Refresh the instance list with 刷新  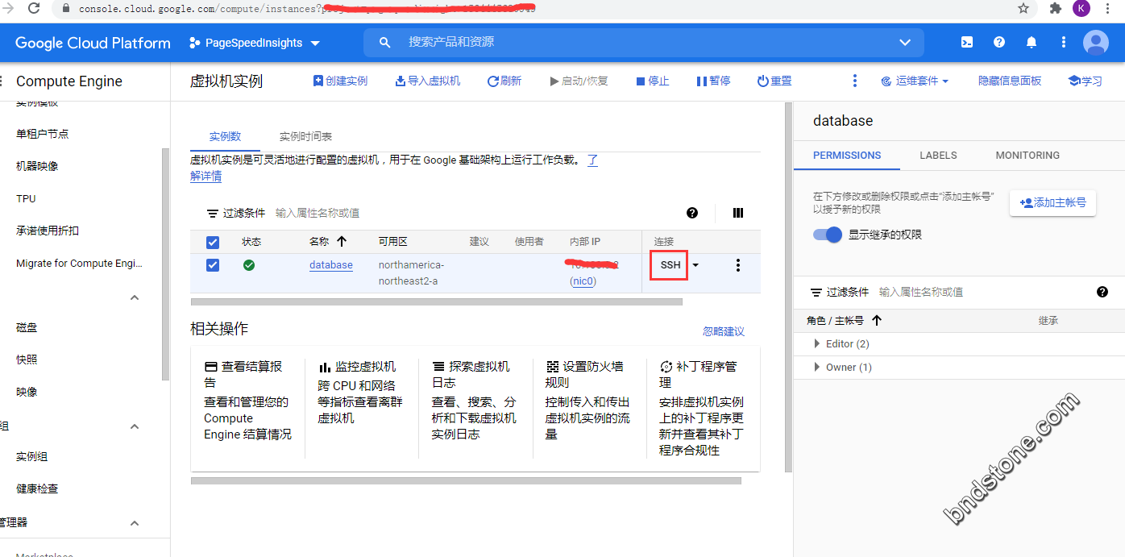[x=504, y=81]
